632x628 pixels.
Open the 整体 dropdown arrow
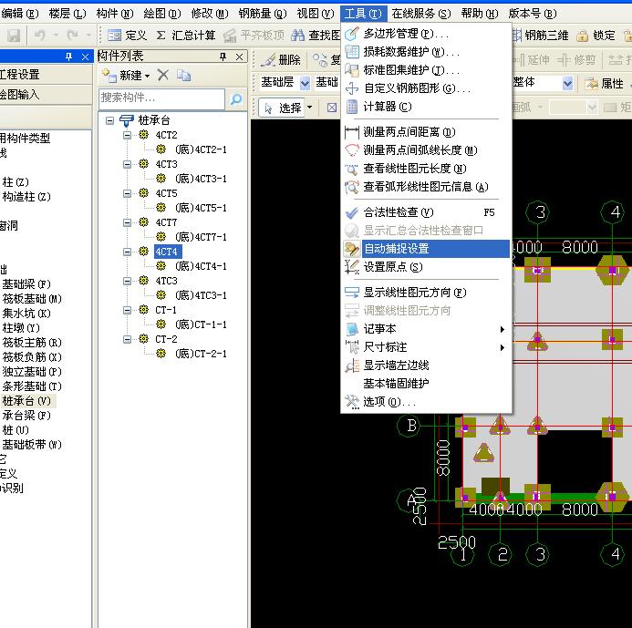tap(567, 83)
